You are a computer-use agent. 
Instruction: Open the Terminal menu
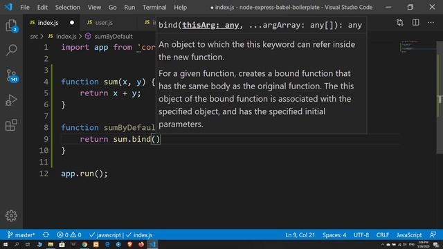pos(154,8)
